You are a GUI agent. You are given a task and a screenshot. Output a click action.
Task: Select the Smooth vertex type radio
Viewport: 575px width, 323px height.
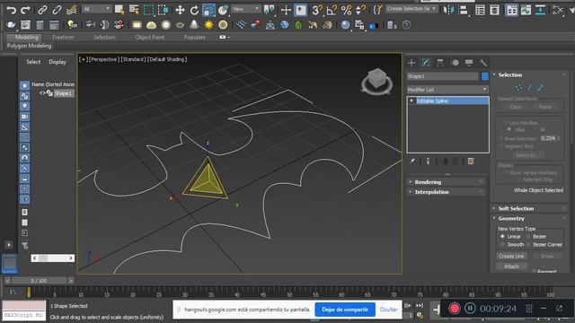502,244
